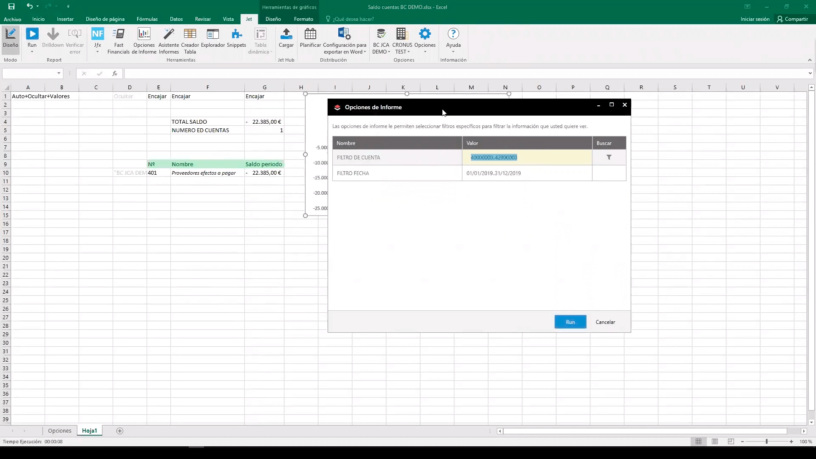The width and height of the screenshot is (816, 459).
Task: Open the Name Box dropdown arrow
Action: click(x=59, y=74)
